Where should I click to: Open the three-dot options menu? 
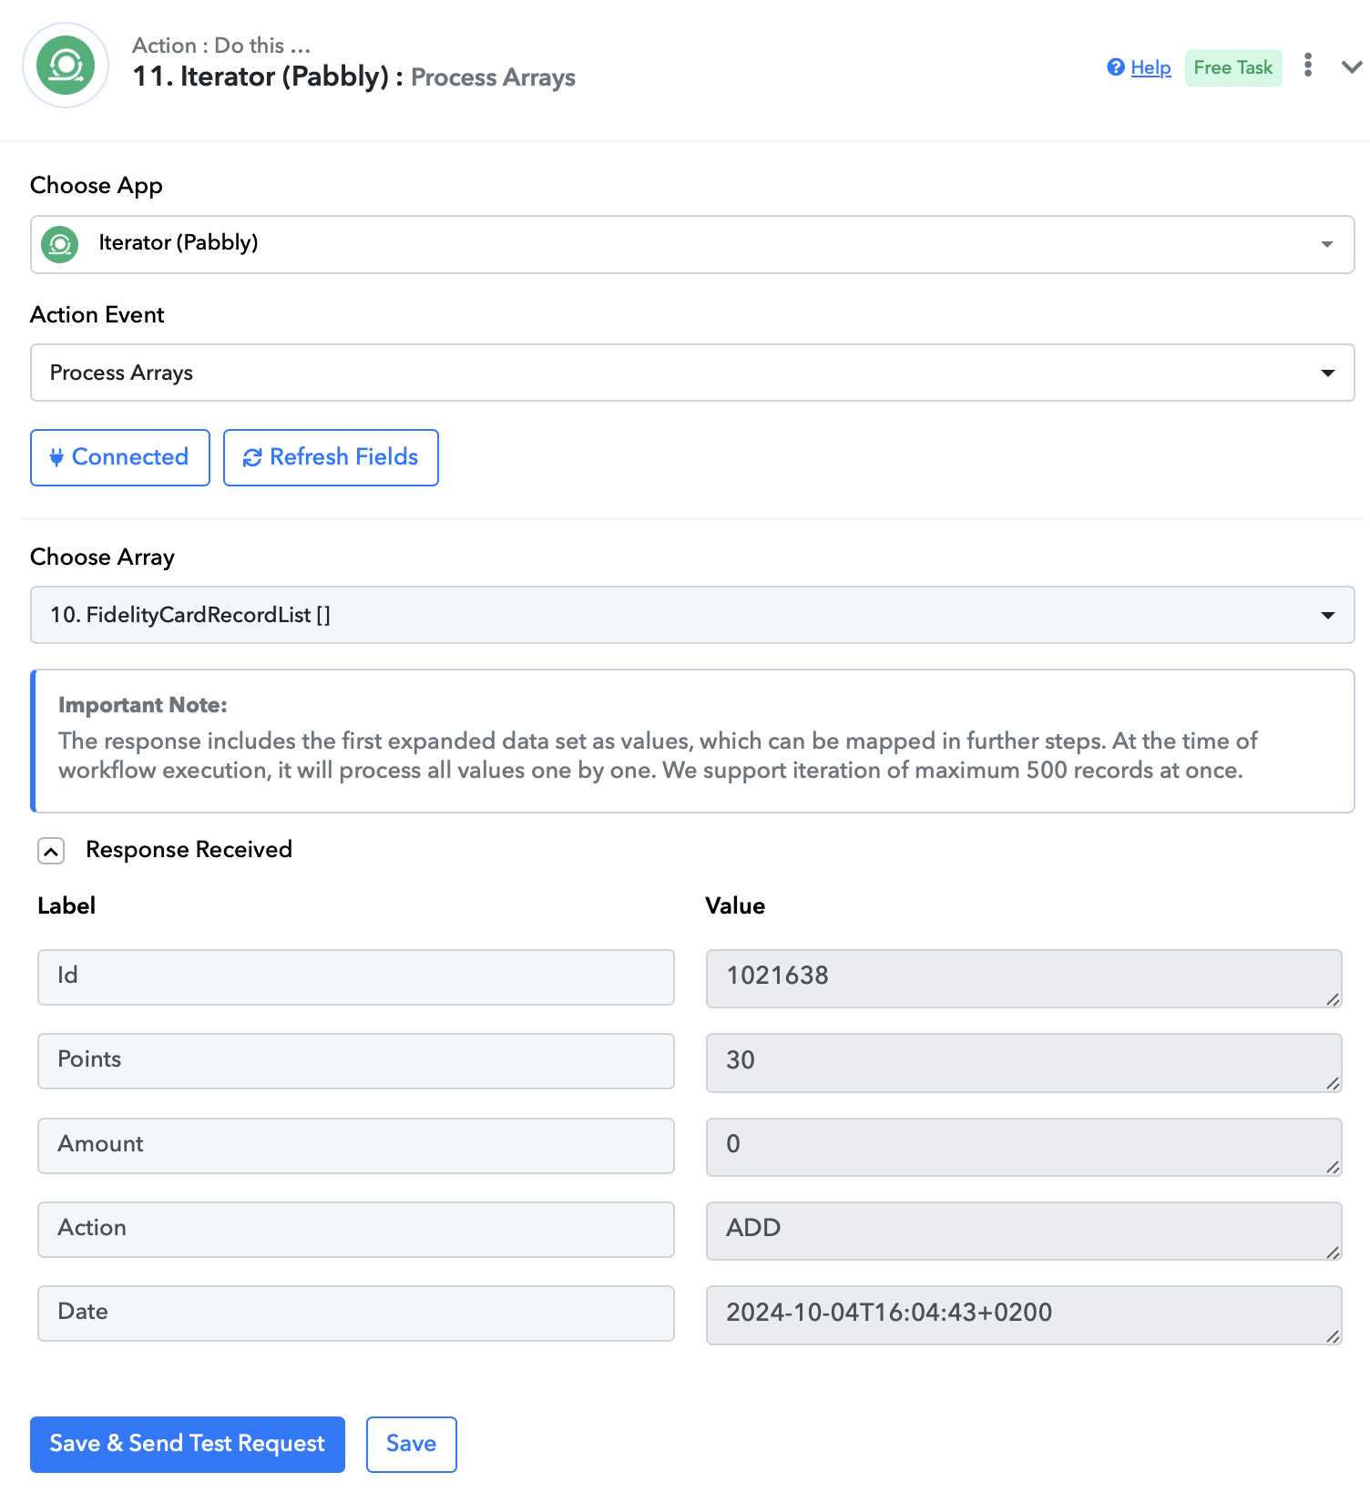click(x=1308, y=66)
